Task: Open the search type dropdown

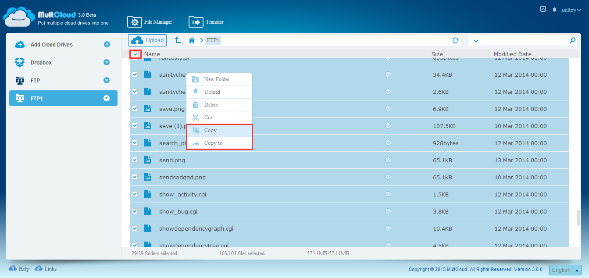Action: click(x=476, y=41)
